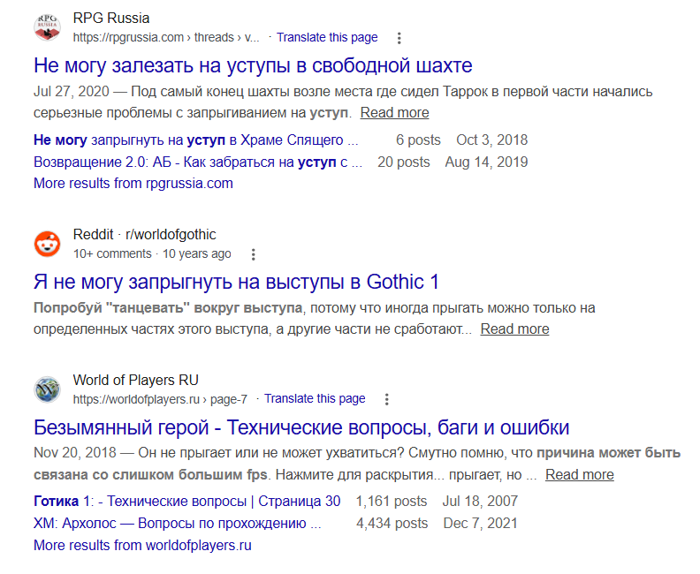Viewport: 700px width, 574px height.
Task: Open result 'Я не могу запрыгнуть на выступы в Gothic 1'
Action: tap(236, 282)
